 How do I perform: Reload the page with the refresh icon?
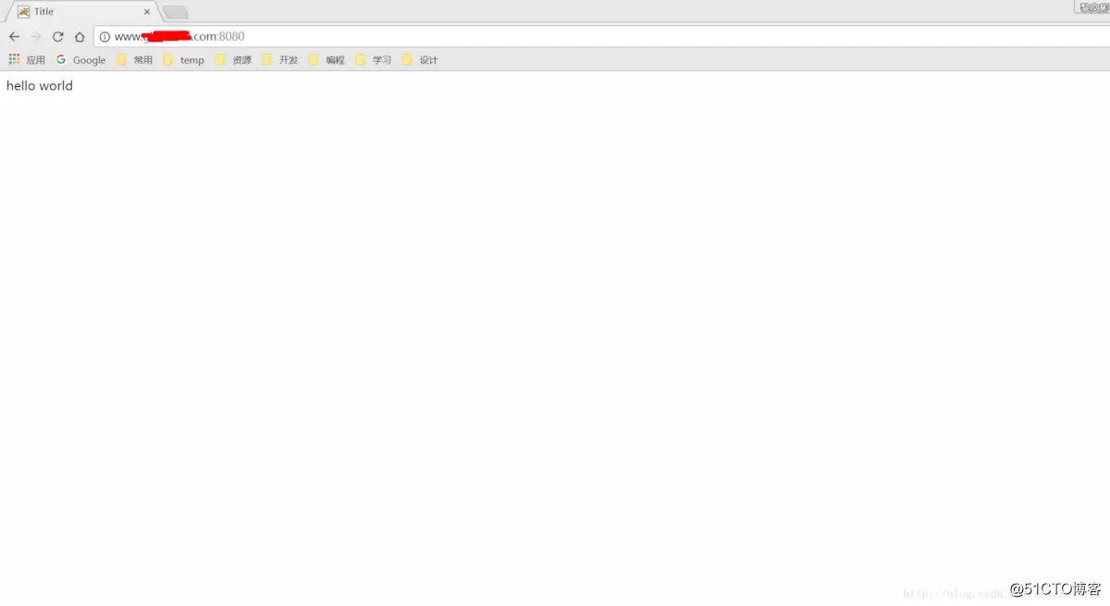[57, 37]
